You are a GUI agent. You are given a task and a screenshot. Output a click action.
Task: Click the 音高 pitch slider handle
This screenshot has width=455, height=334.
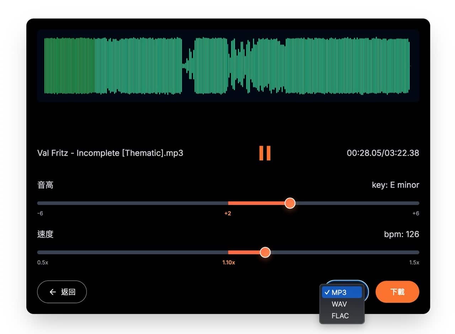[290, 203]
